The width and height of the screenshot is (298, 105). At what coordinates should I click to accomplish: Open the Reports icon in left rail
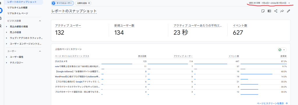1,11
